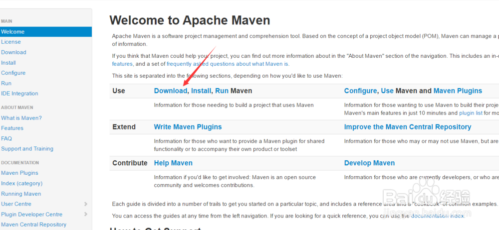Click the DOCUMENTATION section header
499x230 pixels.
20,163
